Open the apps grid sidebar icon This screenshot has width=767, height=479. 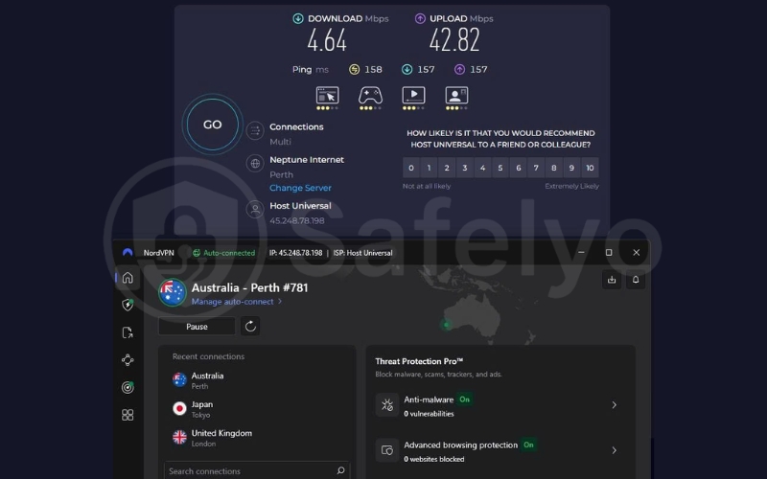click(x=128, y=415)
